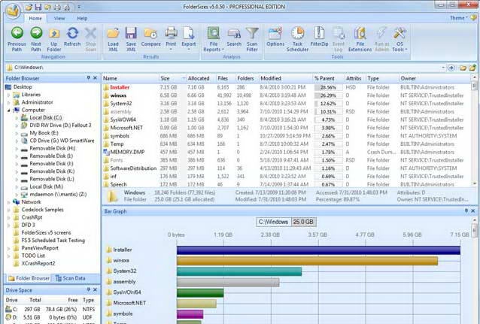The width and height of the screenshot is (480, 324).
Task: Switch to the View ribbon tab
Action: coord(59,18)
